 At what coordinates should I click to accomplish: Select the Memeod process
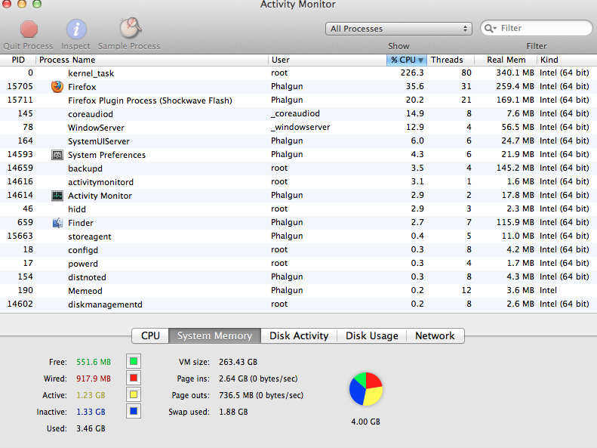(299, 291)
